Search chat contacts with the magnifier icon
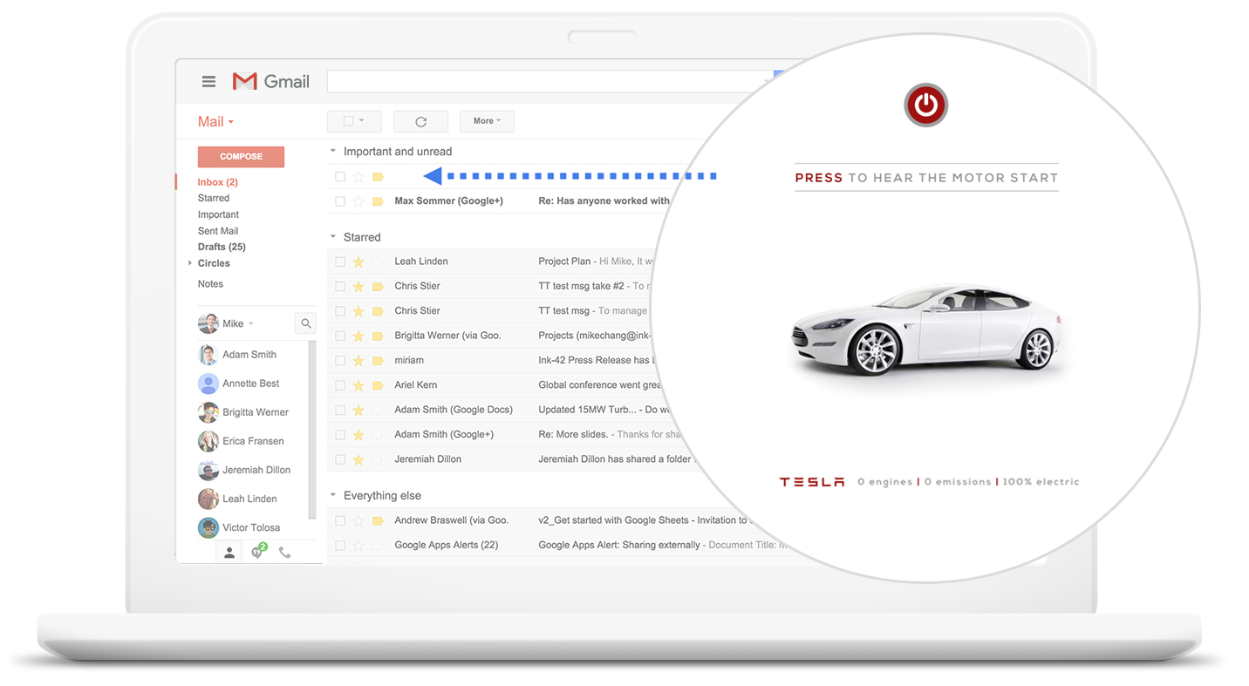 306,323
